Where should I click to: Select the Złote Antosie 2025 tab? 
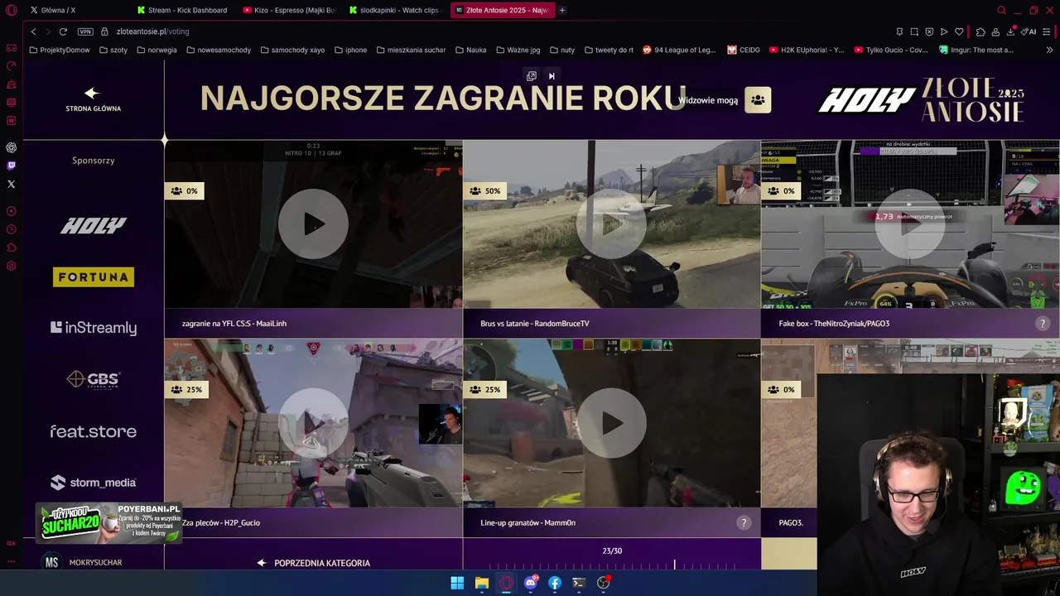pos(503,10)
